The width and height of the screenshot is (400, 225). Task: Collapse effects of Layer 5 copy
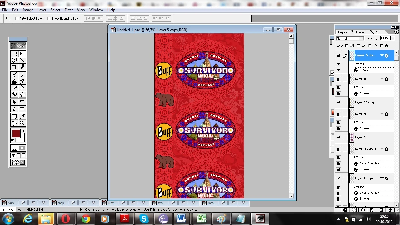(x=382, y=55)
